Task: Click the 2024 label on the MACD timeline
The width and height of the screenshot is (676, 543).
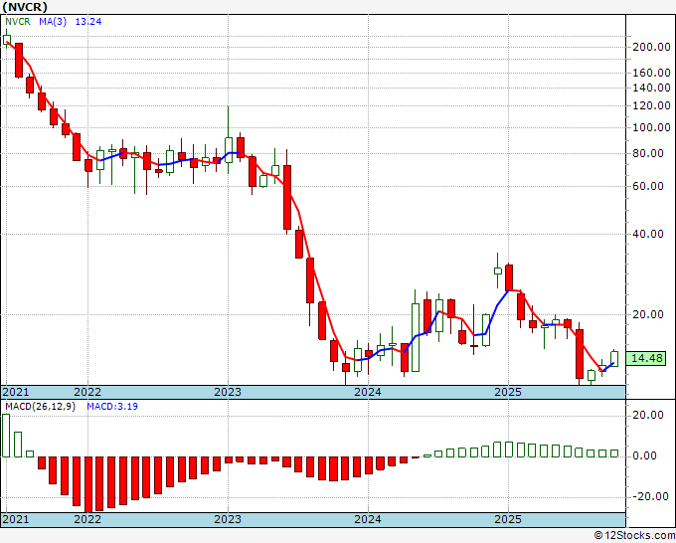Action: 368,519
